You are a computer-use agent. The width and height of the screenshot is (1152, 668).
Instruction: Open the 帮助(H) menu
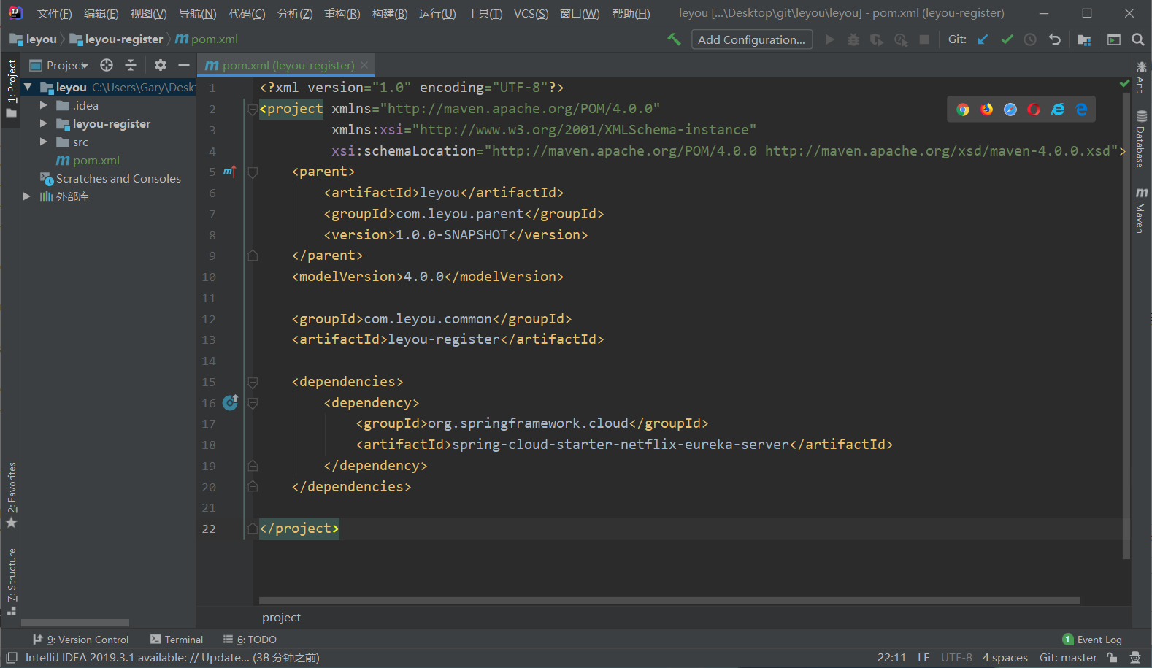(631, 14)
